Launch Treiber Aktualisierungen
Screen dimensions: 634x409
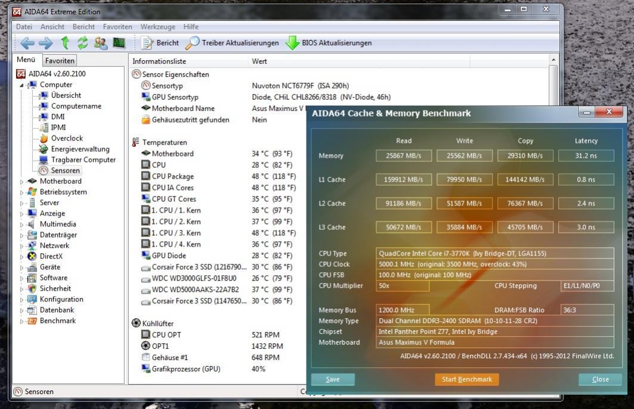pos(232,43)
